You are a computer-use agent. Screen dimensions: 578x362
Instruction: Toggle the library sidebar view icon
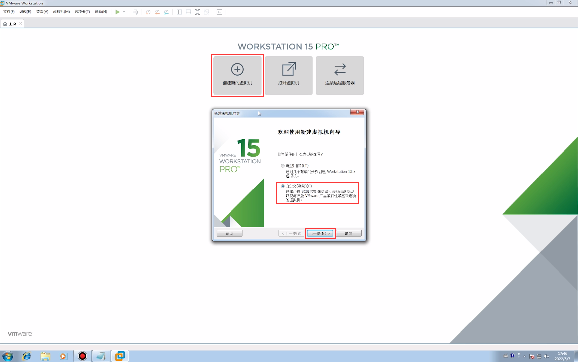pos(179,12)
